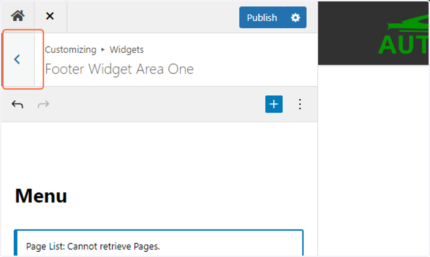Select the Page List block

pyautogui.click(x=159, y=243)
